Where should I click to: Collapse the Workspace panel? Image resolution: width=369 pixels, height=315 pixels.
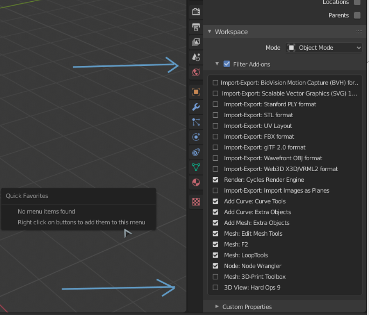pos(210,31)
